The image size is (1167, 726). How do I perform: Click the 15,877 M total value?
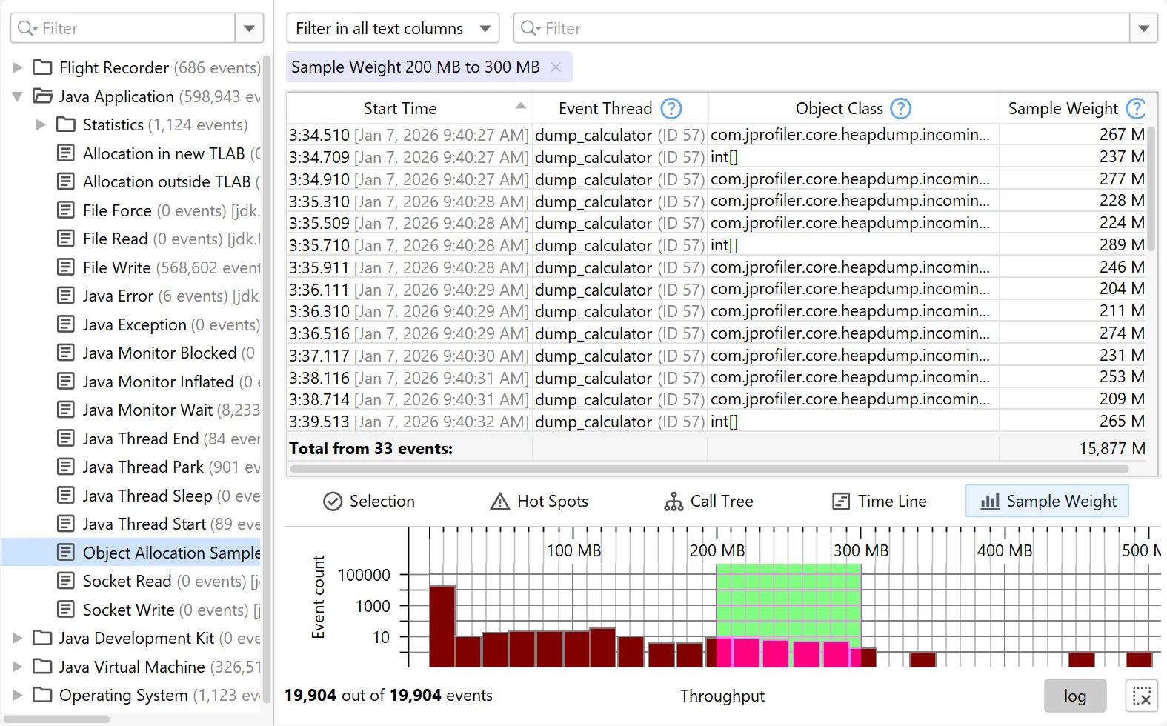pyautogui.click(x=1111, y=449)
